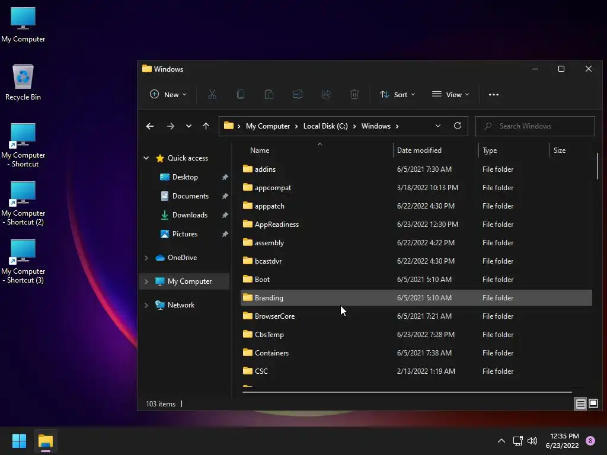Screen dimensions: 607x455
Task: Select the CbsTemp folder
Action: pyautogui.click(x=269, y=335)
